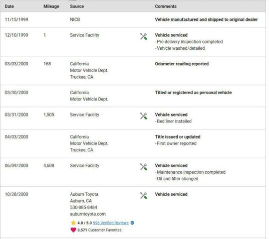
Task: Click the wrench icon on 12/10/1999 row
Action: 143,36
